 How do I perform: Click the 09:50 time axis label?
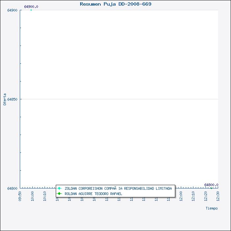point(20,195)
